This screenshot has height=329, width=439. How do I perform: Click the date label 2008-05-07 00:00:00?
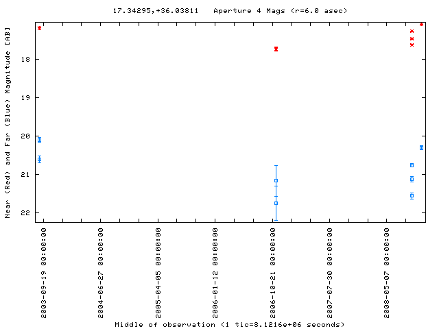click(387, 273)
